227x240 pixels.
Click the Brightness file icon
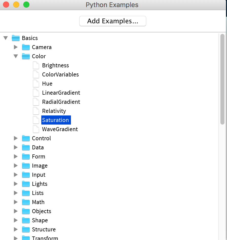click(36, 65)
